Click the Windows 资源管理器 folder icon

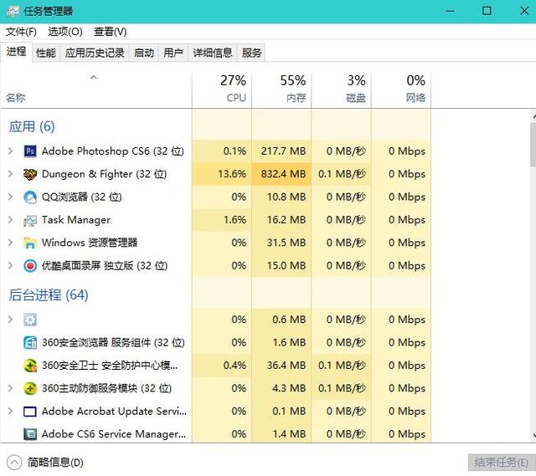point(30,243)
